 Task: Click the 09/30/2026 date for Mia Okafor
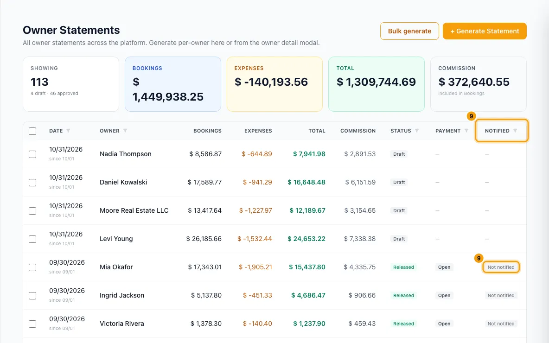[67, 262]
